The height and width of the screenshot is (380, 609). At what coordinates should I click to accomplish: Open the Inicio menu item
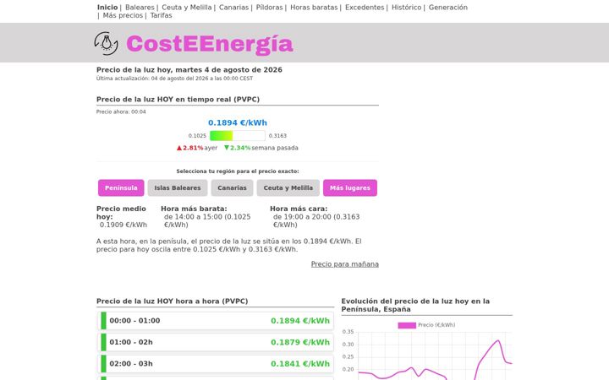pyautogui.click(x=107, y=8)
